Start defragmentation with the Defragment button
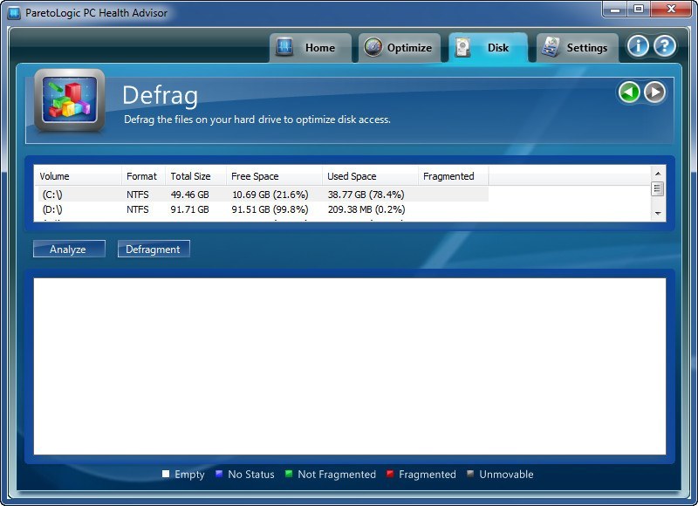 click(154, 249)
